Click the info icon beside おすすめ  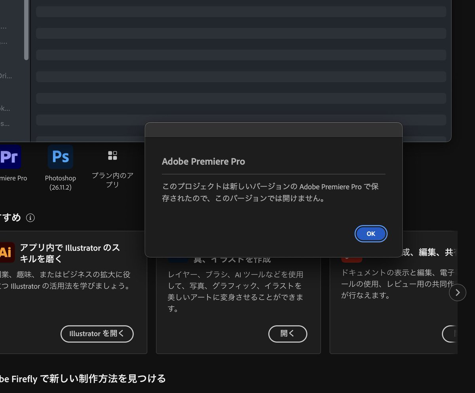(x=30, y=218)
